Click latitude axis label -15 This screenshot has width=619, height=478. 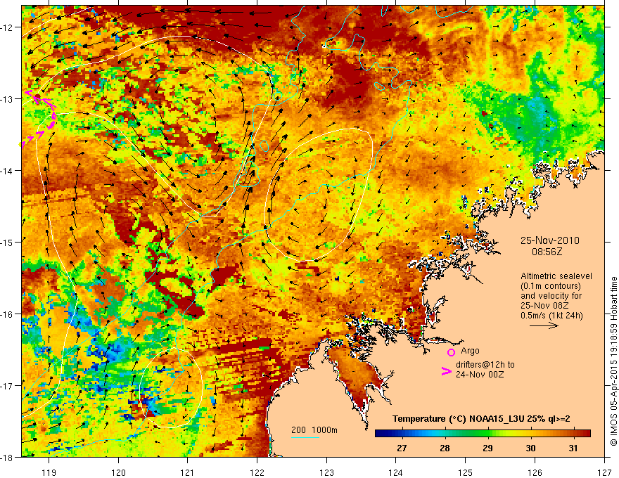pos(7,242)
